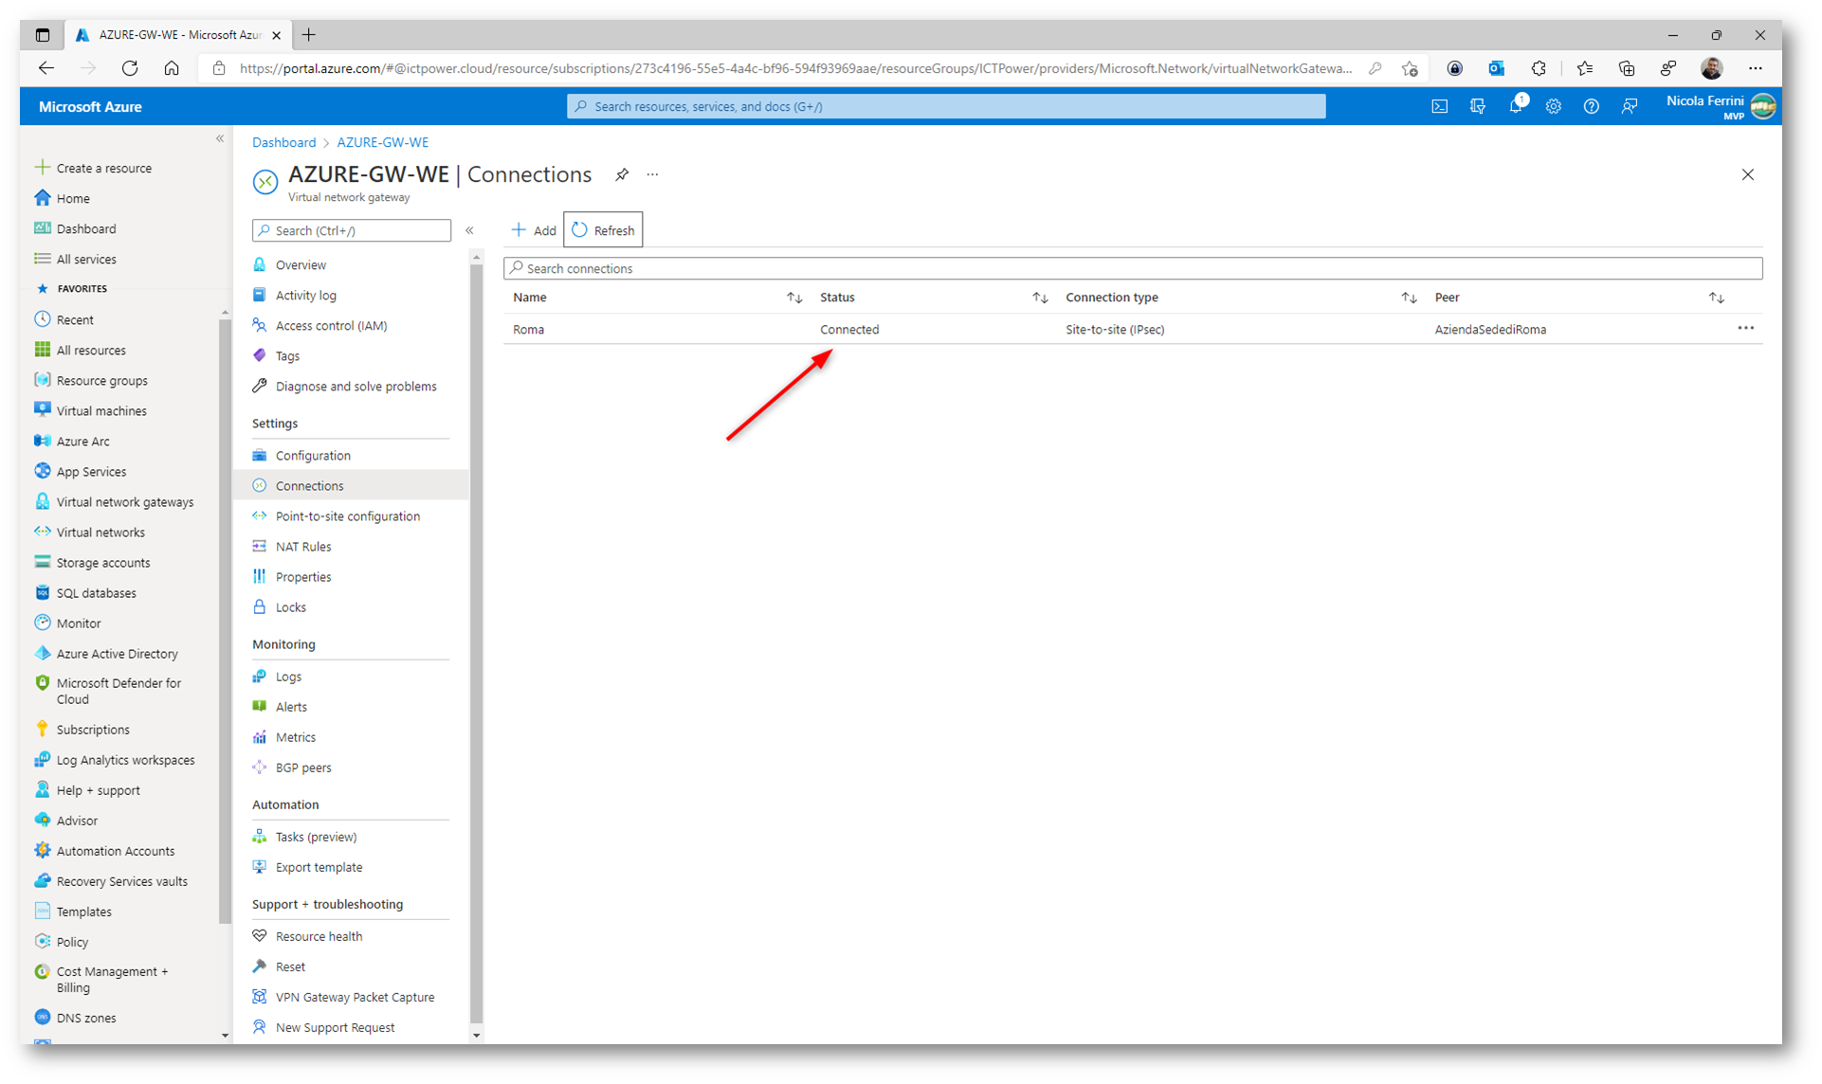Image resolution: width=1822 pixels, height=1084 pixels.
Task: Open Alerts under Monitoring
Action: (291, 707)
